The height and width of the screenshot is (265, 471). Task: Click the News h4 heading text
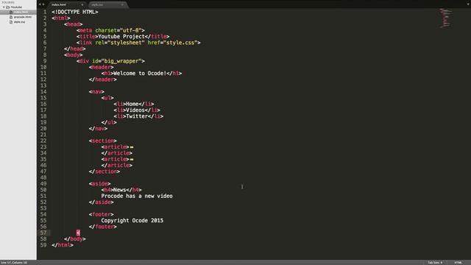(120, 190)
